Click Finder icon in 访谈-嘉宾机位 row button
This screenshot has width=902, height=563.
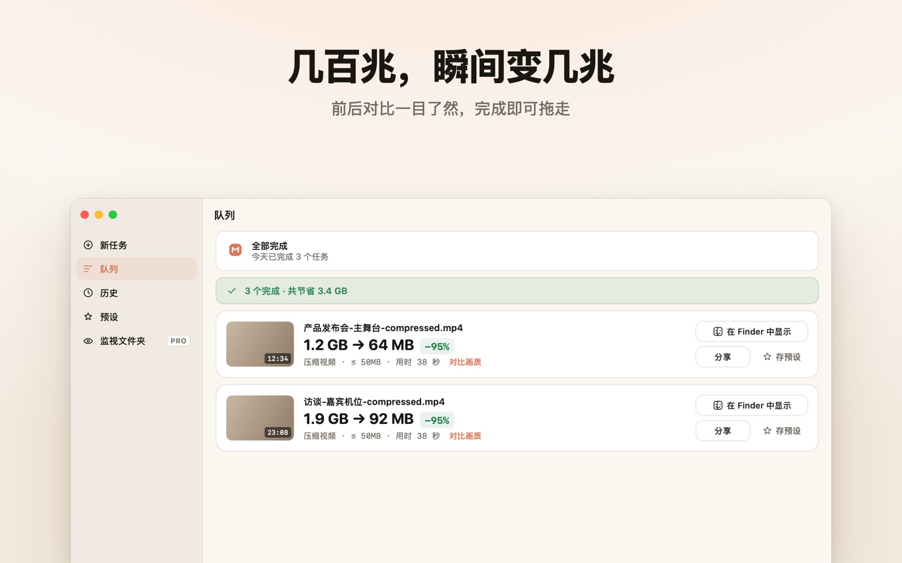pyautogui.click(x=718, y=405)
